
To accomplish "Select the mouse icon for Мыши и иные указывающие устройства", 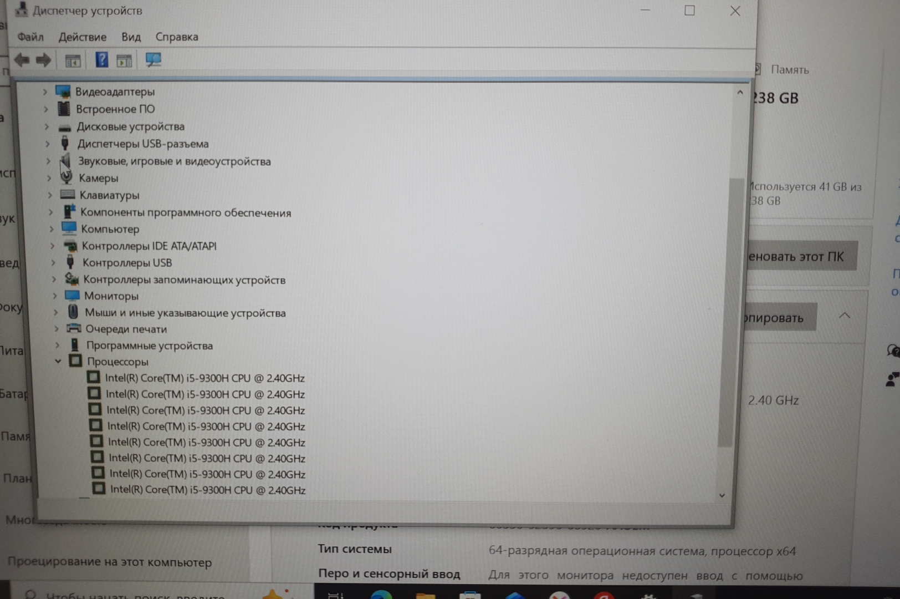I will tap(73, 312).
